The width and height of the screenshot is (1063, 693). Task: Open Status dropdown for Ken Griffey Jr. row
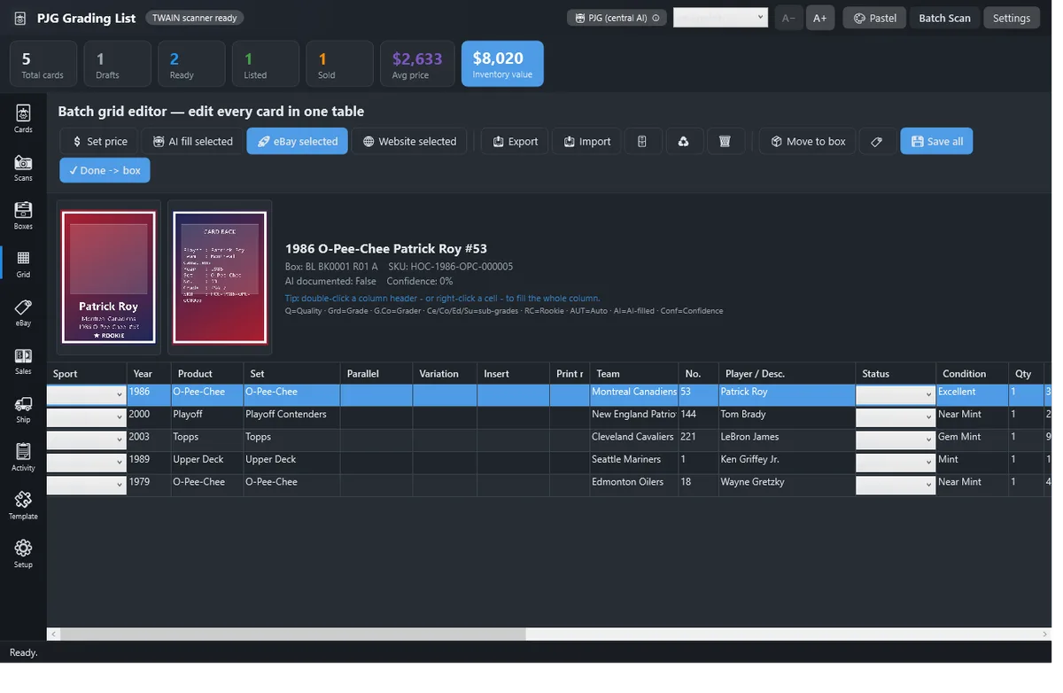896,463
